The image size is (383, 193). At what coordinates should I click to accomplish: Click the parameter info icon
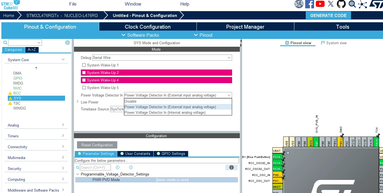(231, 167)
